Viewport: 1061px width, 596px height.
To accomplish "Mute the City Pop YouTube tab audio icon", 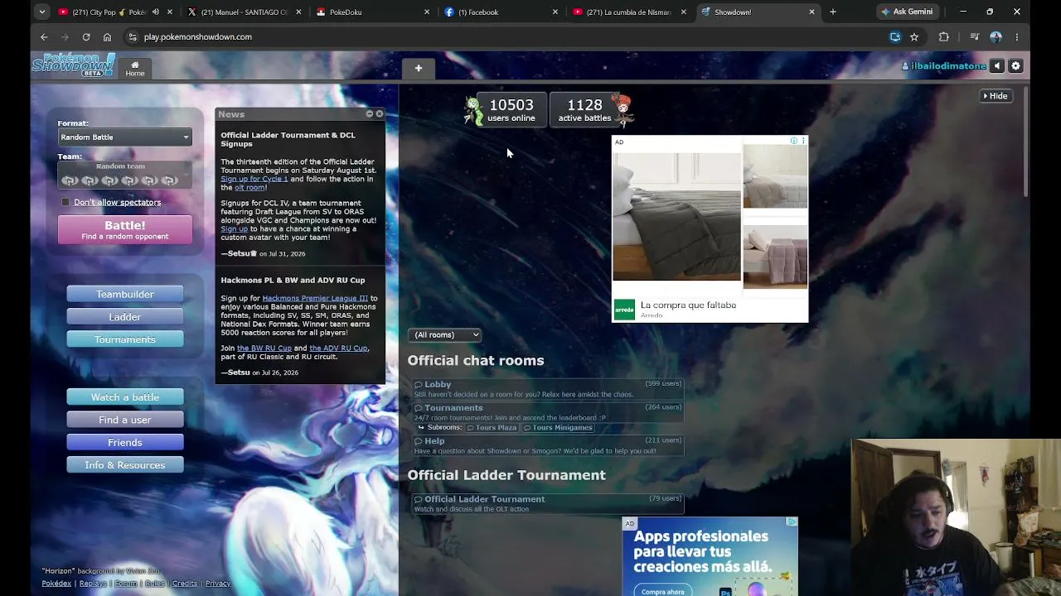I will (x=155, y=12).
